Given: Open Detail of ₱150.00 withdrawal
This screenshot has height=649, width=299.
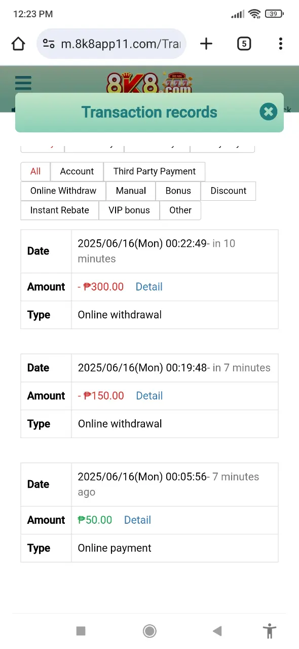Looking at the screenshot, I should coord(149,395).
